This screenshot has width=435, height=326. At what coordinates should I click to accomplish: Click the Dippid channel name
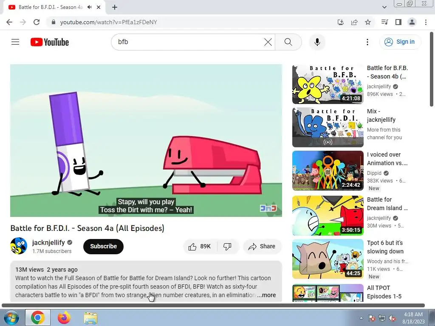coord(374,173)
